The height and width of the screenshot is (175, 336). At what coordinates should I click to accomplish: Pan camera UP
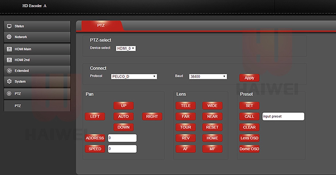pos(123,106)
